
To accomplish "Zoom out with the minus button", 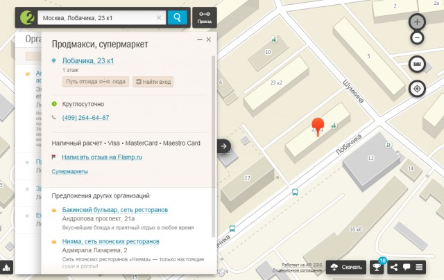I will coord(417,38).
